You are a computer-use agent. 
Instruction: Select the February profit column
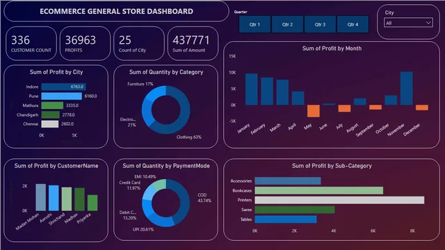267,91
